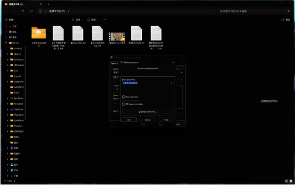Image resolution: width=295 pixels, height=185 pixels.
Task: Collapse the lenovo folder in the tree
Action: pyautogui.click(x=6, y=43)
